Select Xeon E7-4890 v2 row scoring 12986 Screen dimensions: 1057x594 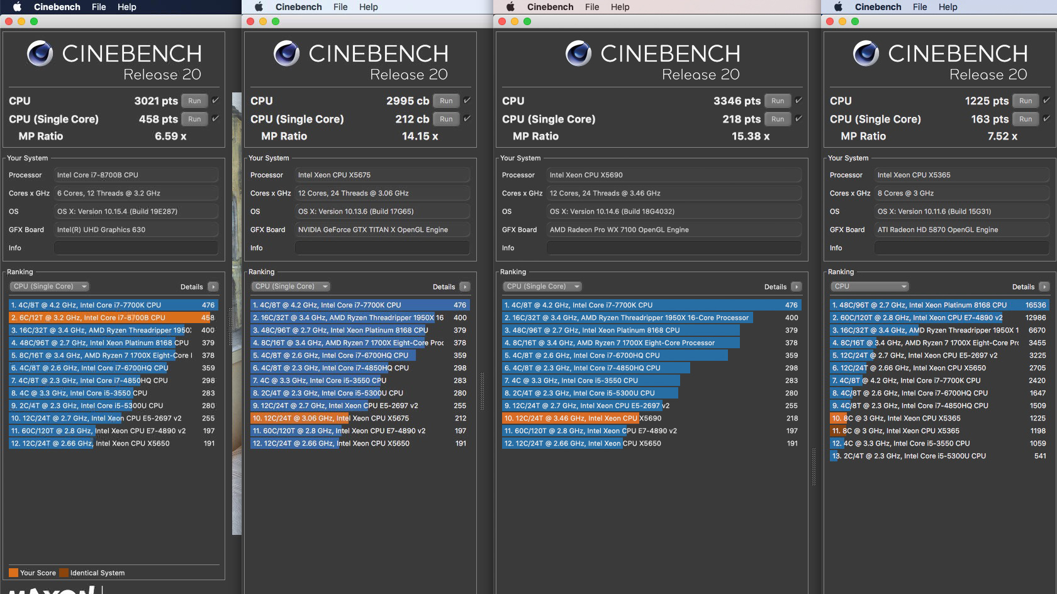(x=939, y=317)
